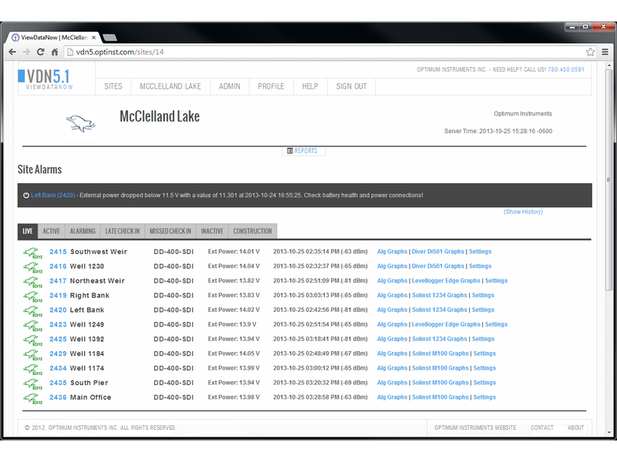Open the Help menu
Viewport: 617px width, 462px height.
[x=310, y=86]
